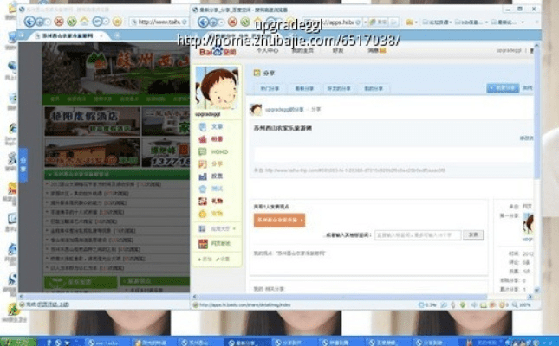Open the source URL link below the shared post
The image size is (559, 346).
(354, 170)
